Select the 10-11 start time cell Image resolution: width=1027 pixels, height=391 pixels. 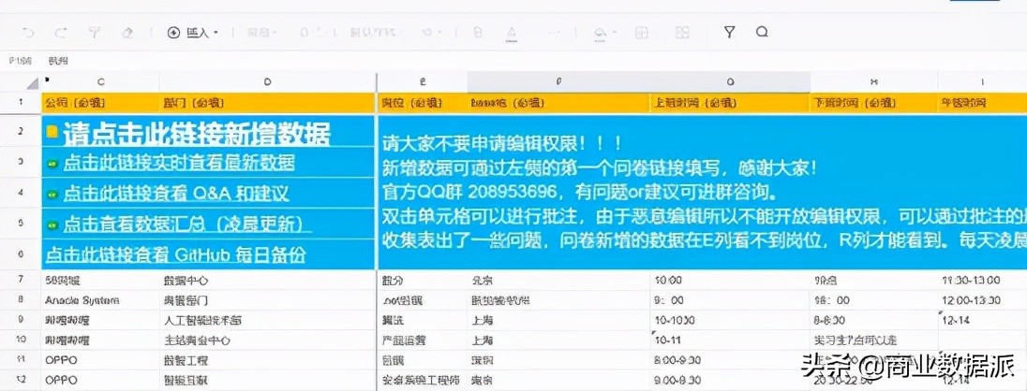(730, 340)
